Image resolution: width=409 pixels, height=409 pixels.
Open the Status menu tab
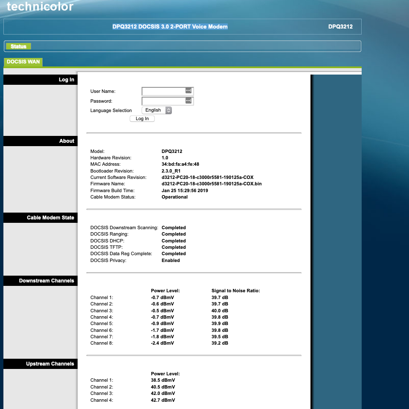(x=18, y=46)
